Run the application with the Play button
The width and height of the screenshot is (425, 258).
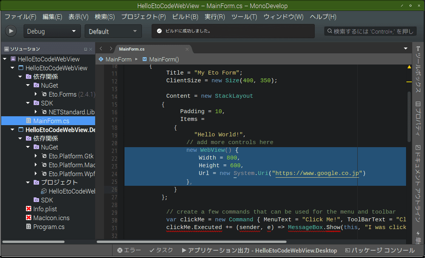10,31
